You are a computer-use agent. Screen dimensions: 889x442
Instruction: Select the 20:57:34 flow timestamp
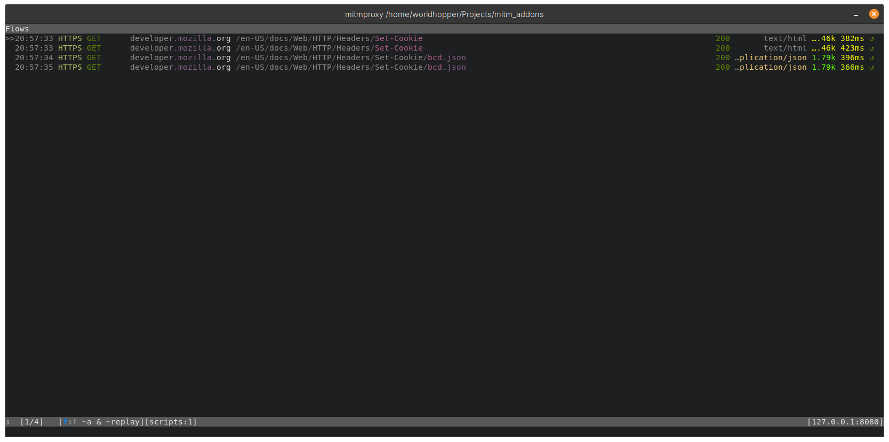pyautogui.click(x=34, y=58)
